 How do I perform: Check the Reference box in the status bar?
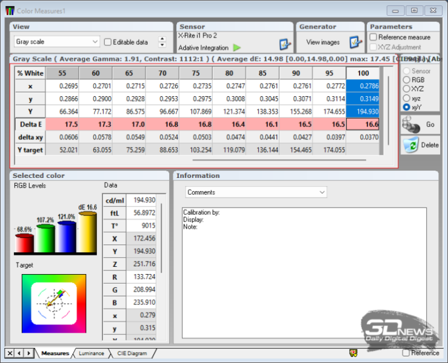[406, 353]
